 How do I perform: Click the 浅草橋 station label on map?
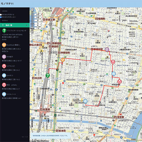[x=119, y=117]
